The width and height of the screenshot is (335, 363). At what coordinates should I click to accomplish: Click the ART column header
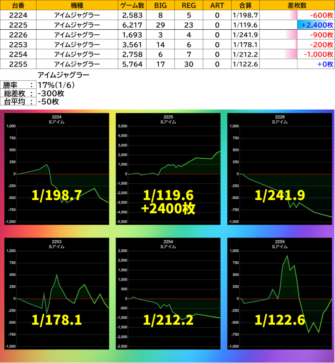(217, 5)
